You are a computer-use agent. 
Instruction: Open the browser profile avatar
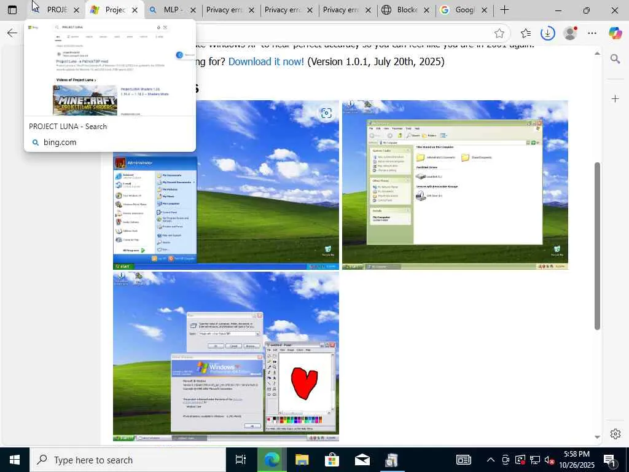(x=570, y=33)
